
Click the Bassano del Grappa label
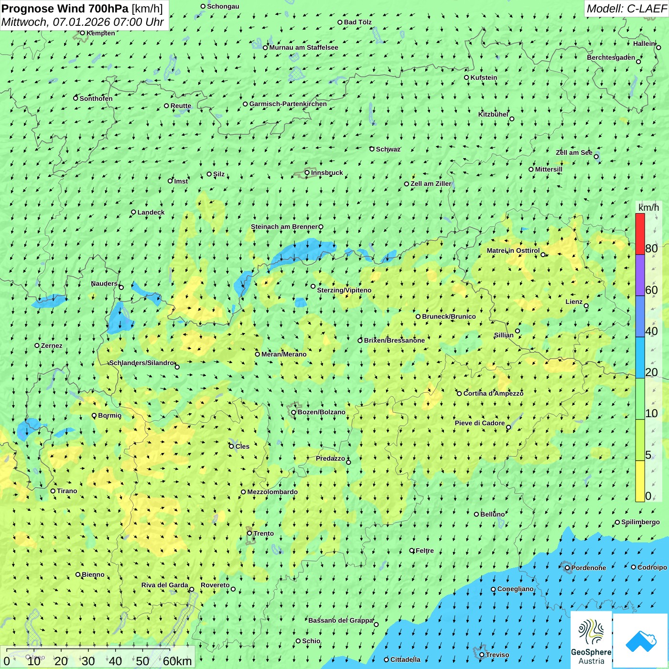pyautogui.click(x=341, y=620)
